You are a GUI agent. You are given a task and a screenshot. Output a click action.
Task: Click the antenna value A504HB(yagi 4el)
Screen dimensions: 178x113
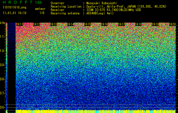[100, 13]
